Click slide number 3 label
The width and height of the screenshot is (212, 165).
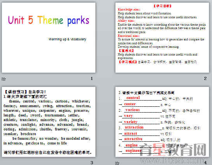click(x=92, y=163)
